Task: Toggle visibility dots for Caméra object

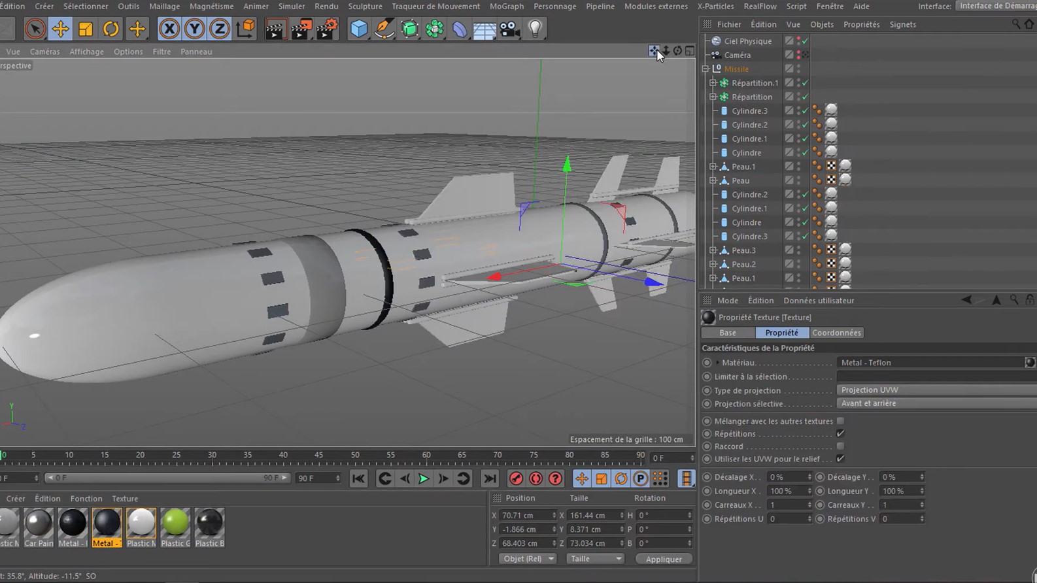Action: tap(798, 55)
